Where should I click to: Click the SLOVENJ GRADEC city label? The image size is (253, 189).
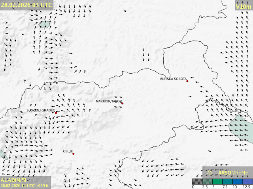click(x=41, y=111)
